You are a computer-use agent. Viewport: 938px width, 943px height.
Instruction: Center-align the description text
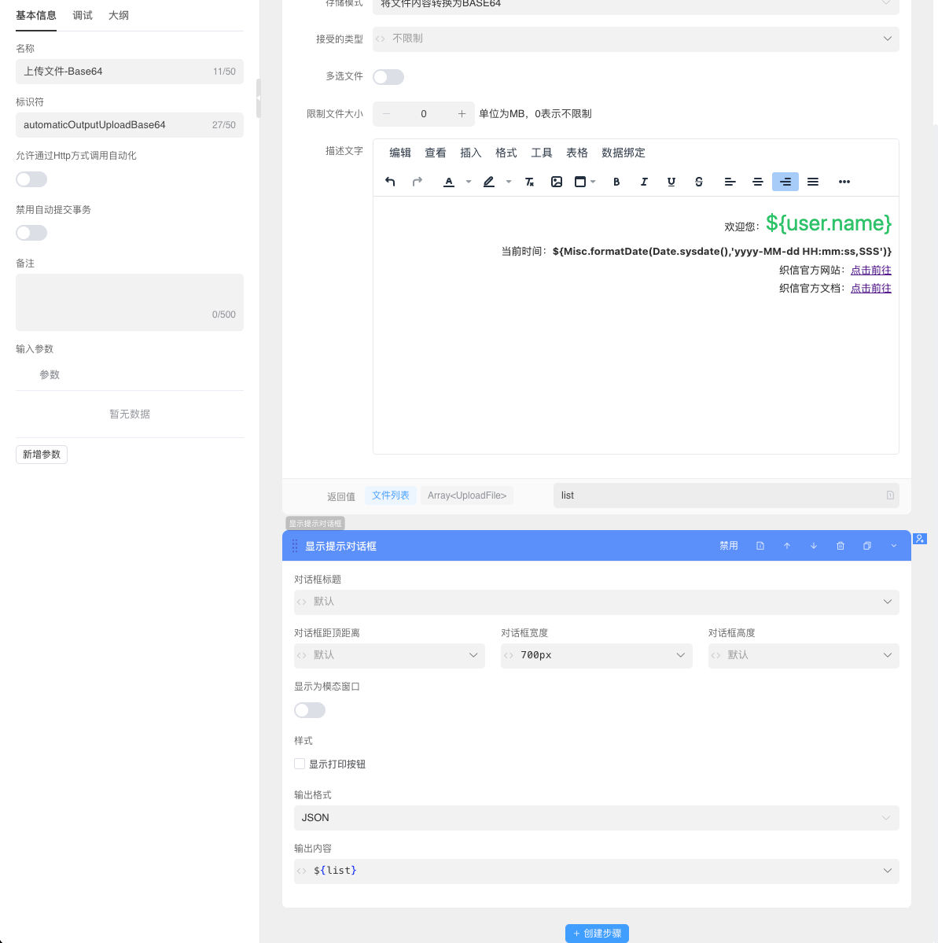(x=758, y=182)
